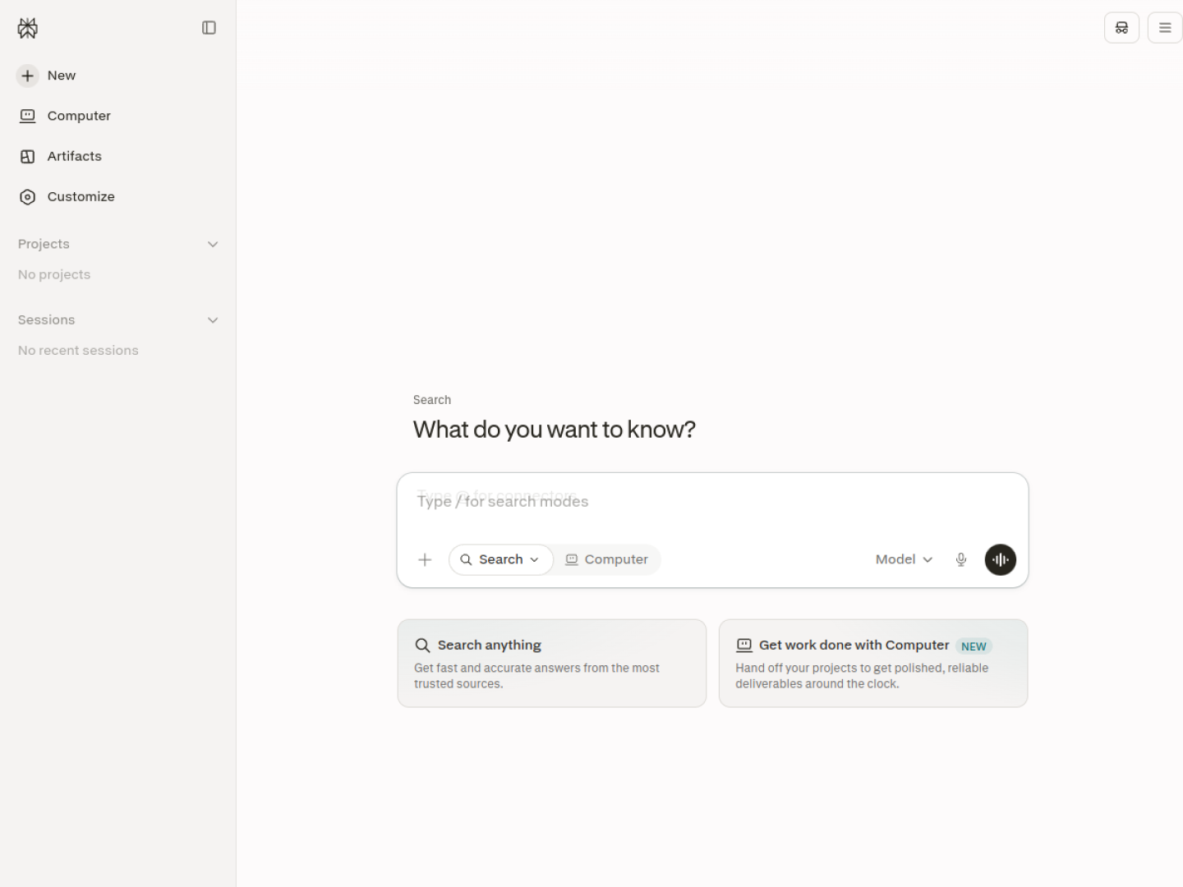Image resolution: width=1183 pixels, height=887 pixels.
Task: Collapse the sidebar with the panel icon
Action: pos(209,28)
